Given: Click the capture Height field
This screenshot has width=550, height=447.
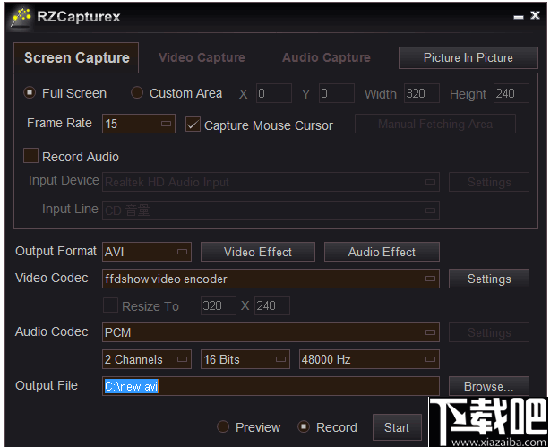Looking at the screenshot, I should point(511,93).
